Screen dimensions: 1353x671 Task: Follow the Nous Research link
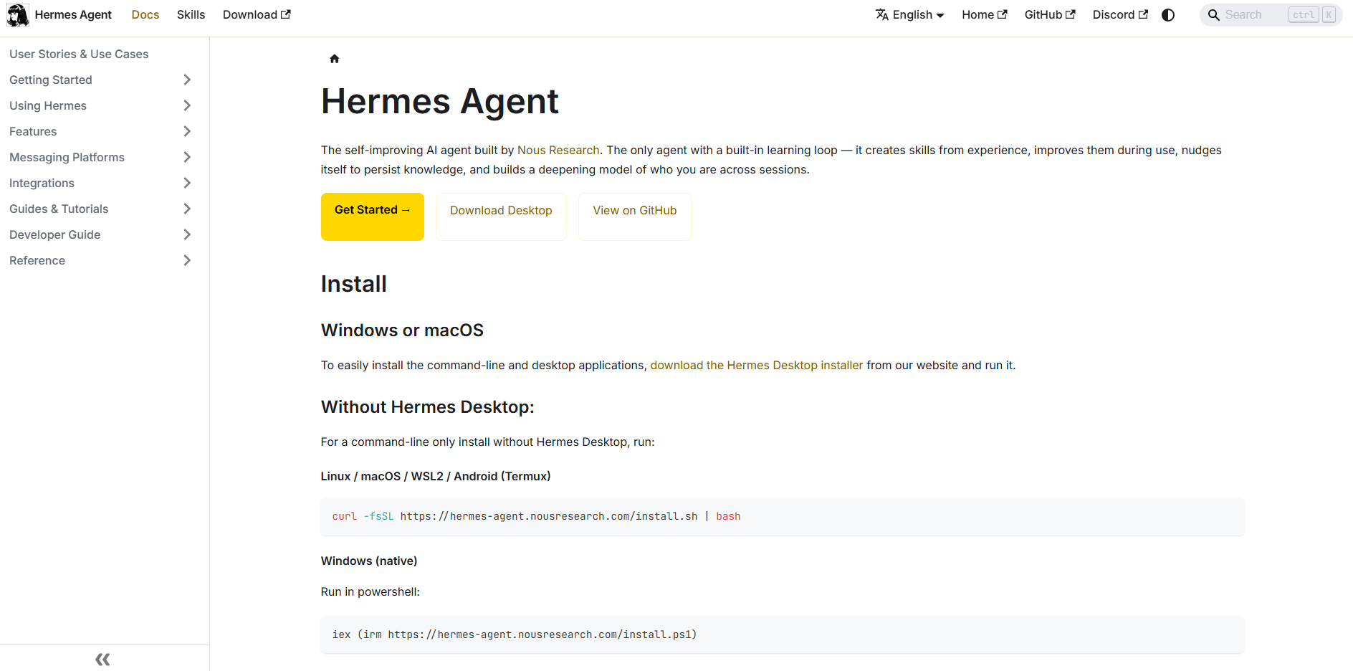[558, 150]
